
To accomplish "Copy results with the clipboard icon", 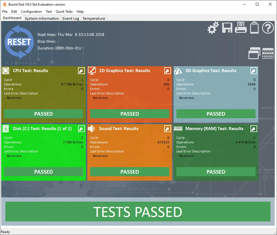I will [x=254, y=27].
